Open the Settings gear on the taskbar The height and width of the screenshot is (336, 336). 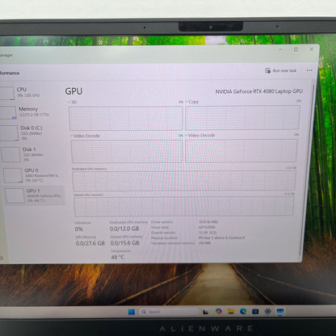267,312
